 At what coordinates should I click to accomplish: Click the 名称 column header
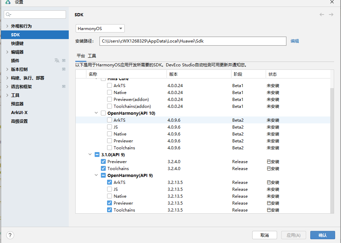[126, 74]
